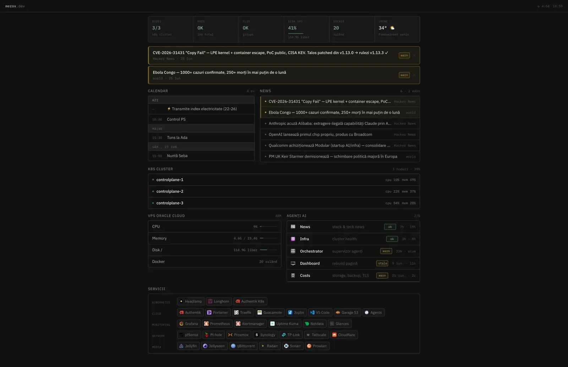Open Traefik service
This screenshot has width=568, height=367.
[243, 312]
